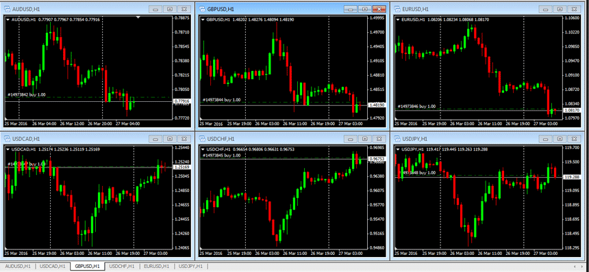
Task: Click the AUDUSD,H1 chart window icon
Action: point(7,9)
